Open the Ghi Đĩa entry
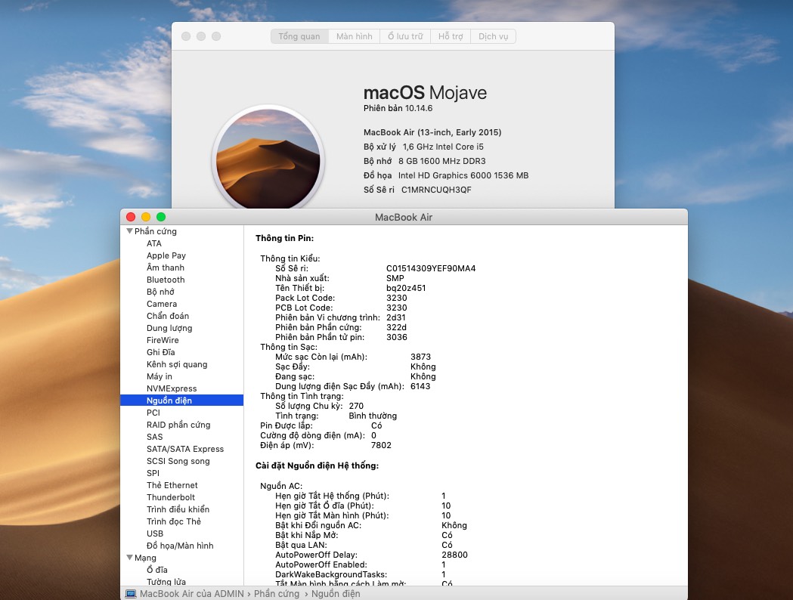This screenshot has height=600, width=793. click(x=161, y=352)
